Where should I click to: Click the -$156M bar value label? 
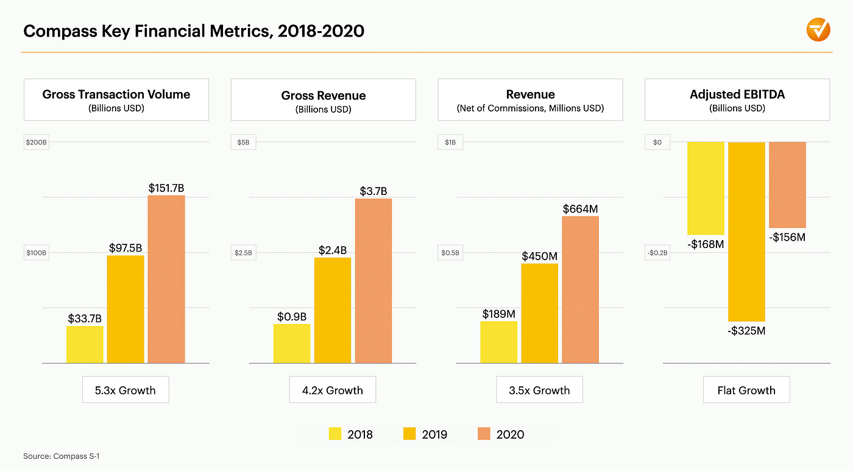point(787,237)
